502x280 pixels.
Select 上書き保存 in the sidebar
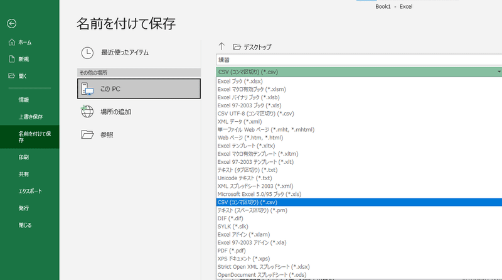coord(30,117)
